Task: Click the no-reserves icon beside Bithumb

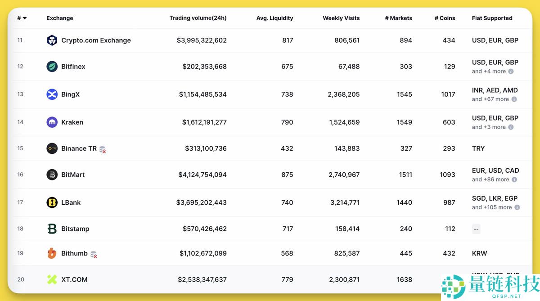Action: [94, 254]
